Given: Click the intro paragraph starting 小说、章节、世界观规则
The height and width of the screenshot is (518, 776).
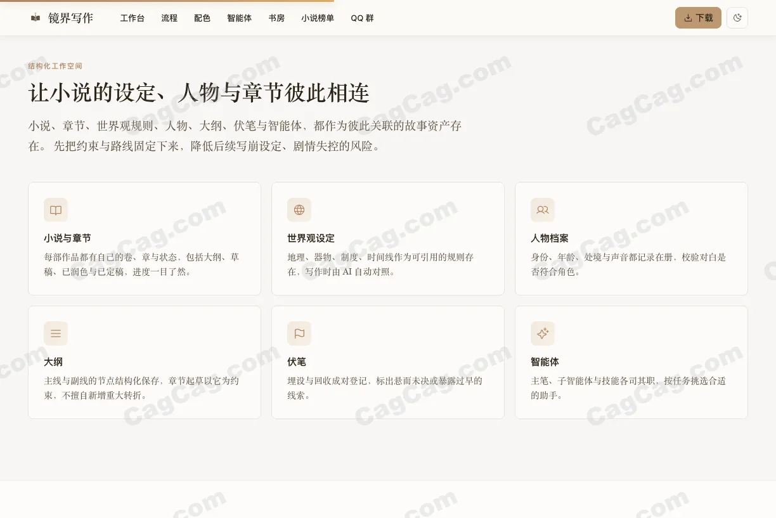Looking at the screenshot, I should coord(245,136).
